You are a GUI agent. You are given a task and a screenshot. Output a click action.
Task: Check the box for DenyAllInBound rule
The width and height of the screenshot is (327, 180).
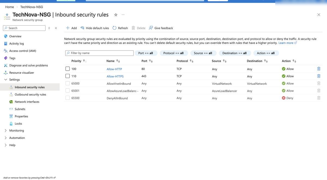(68, 98)
